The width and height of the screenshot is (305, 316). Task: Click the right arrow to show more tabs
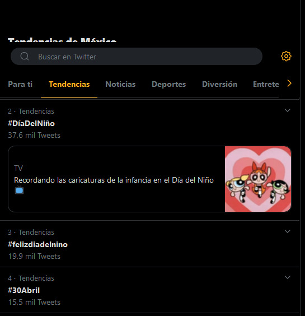[289, 83]
